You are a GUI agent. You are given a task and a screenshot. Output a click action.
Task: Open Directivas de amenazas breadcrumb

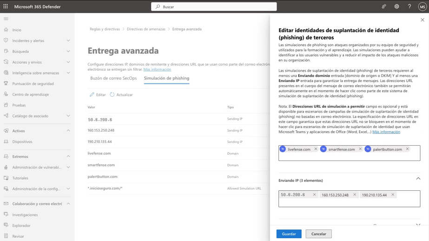pyautogui.click(x=146, y=29)
